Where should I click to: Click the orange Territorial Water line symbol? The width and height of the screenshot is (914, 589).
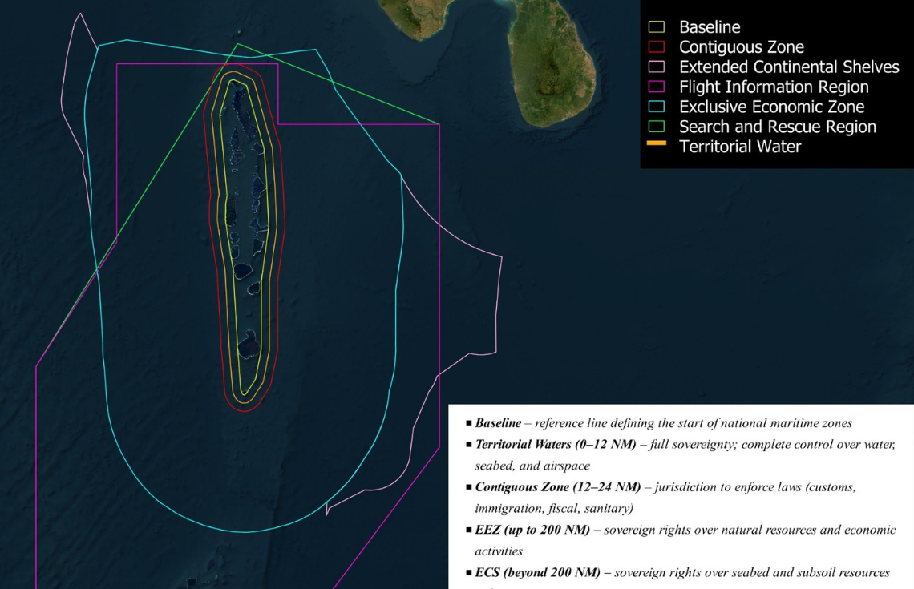[657, 144]
